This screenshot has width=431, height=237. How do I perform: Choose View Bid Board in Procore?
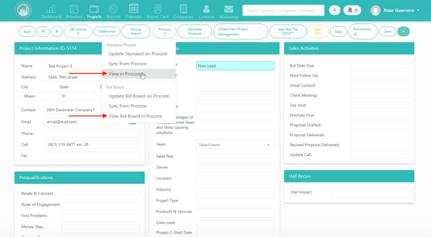(x=135, y=116)
